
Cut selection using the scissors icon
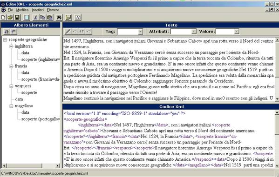(35, 17)
